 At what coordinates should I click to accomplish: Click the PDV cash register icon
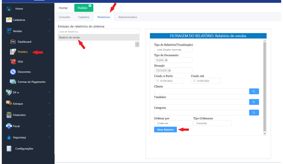click(x=13, y=61)
